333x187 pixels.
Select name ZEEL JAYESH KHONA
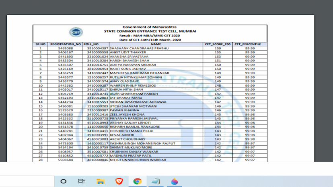point(127,114)
